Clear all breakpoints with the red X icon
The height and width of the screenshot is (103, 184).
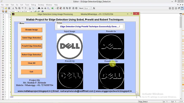coord(61,8)
